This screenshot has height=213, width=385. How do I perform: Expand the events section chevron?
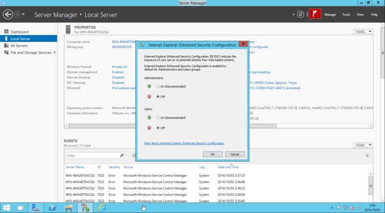coord(367,155)
